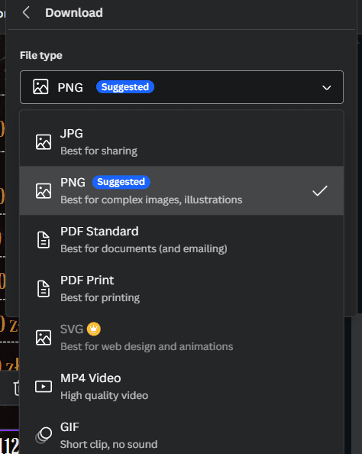
Task: Click the checkmark on the PNG option
Action: [320, 191]
